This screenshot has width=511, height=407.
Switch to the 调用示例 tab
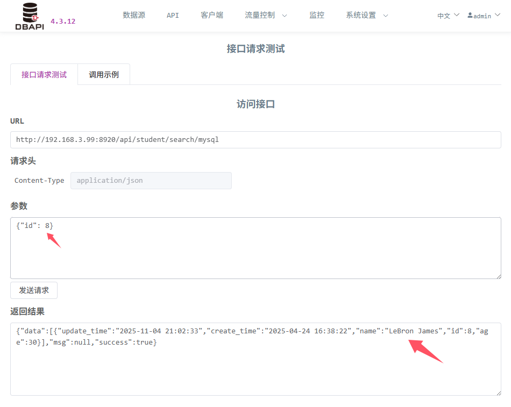pos(104,75)
